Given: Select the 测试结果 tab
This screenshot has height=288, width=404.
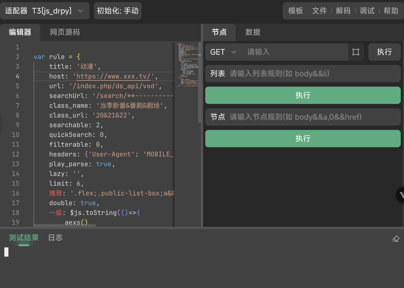Looking at the screenshot, I should click(x=24, y=237).
